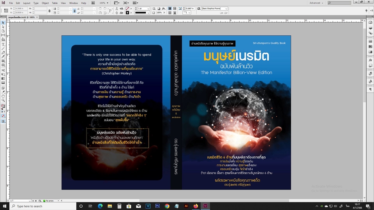Go to next page button in status bar
Screen dimensions: 374x210
pyautogui.click(x=33, y=201)
